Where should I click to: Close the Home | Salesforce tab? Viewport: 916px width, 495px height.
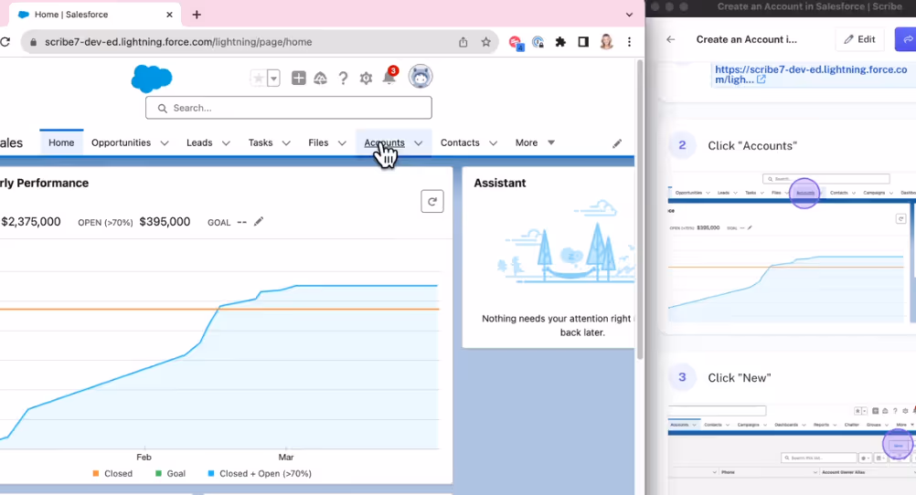pos(169,15)
